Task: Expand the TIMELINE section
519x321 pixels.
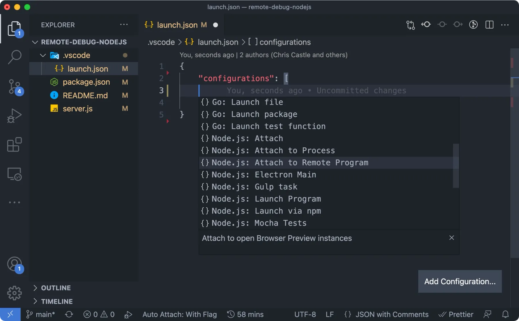Action: tap(57, 301)
